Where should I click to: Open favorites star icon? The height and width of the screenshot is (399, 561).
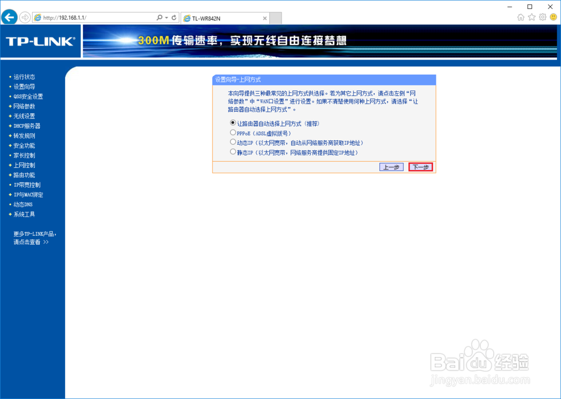click(532, 17)
